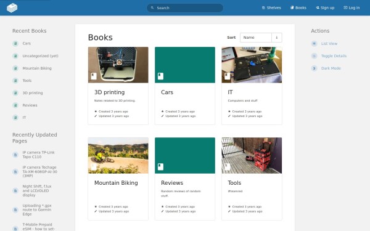The image size is (370, 231).
Task: Open Reviews in Recent Books list
Action: coord(30,105)
